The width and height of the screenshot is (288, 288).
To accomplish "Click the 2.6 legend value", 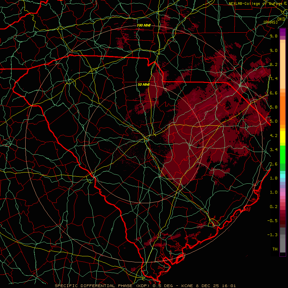I will pos(274,164).
